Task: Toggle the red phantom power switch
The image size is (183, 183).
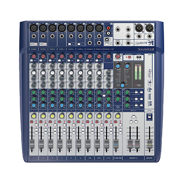Action: coord(130,57)
